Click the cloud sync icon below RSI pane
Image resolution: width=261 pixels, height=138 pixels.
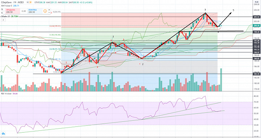pyautogui.click(x=3, y=134)
